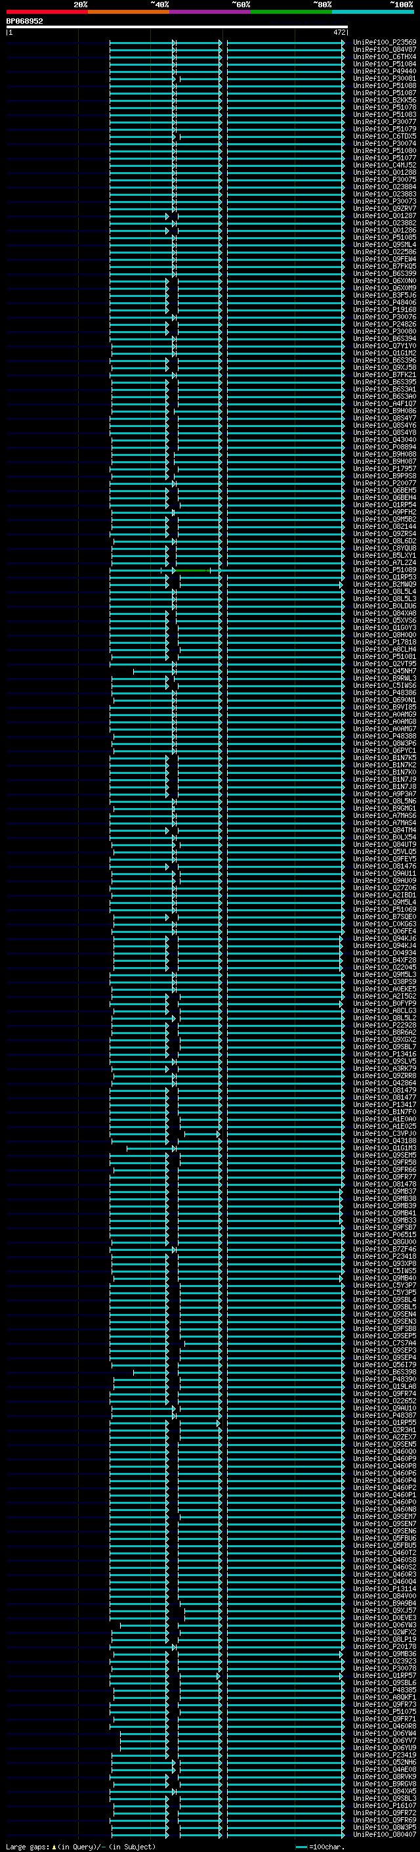Select the UniRef100_C4MJ52 label
This screenshot has height=1852, width=420.
click(385, 166)
